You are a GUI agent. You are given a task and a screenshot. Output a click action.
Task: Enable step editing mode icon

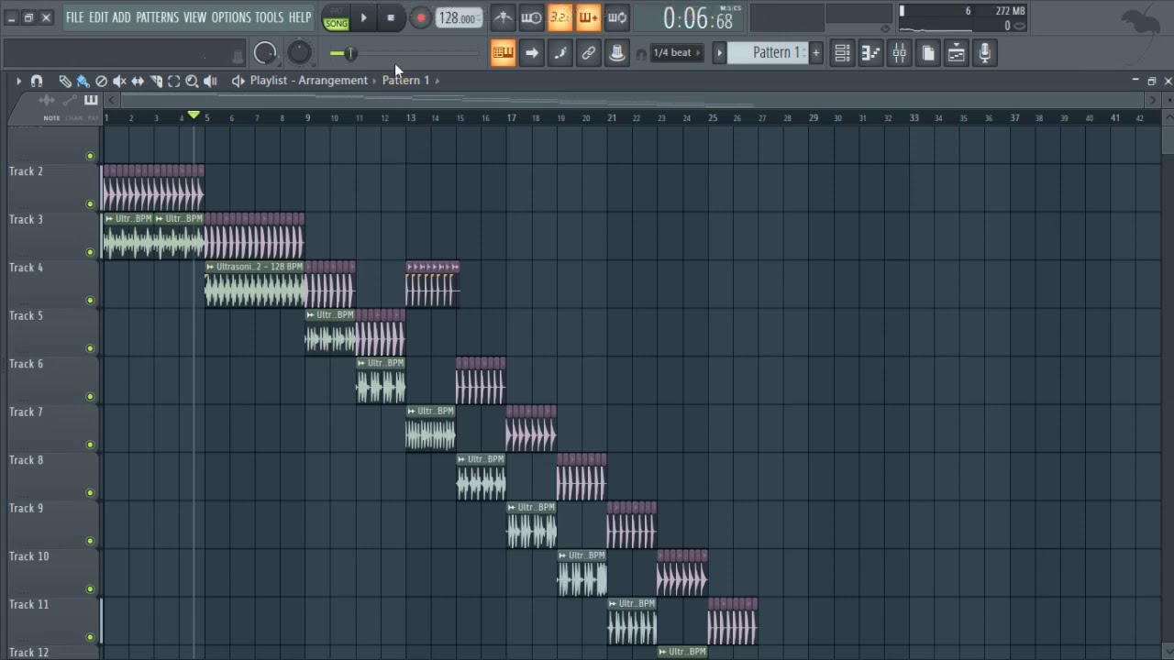[x=559, y=53]
